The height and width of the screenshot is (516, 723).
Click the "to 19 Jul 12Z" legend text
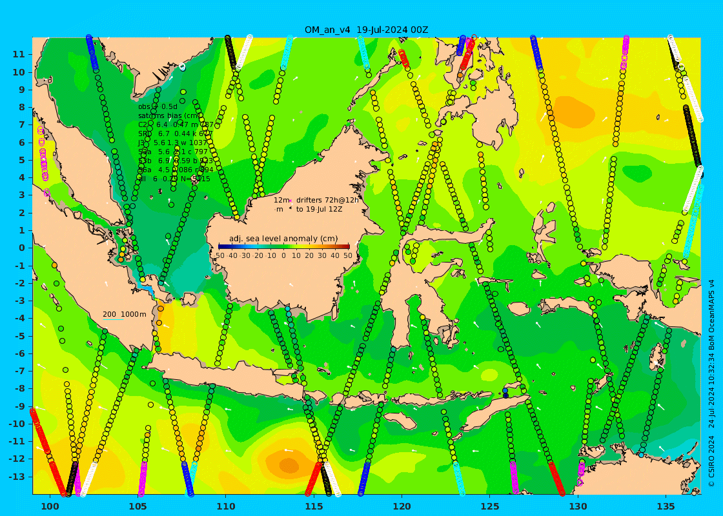[x=319, y=209]
